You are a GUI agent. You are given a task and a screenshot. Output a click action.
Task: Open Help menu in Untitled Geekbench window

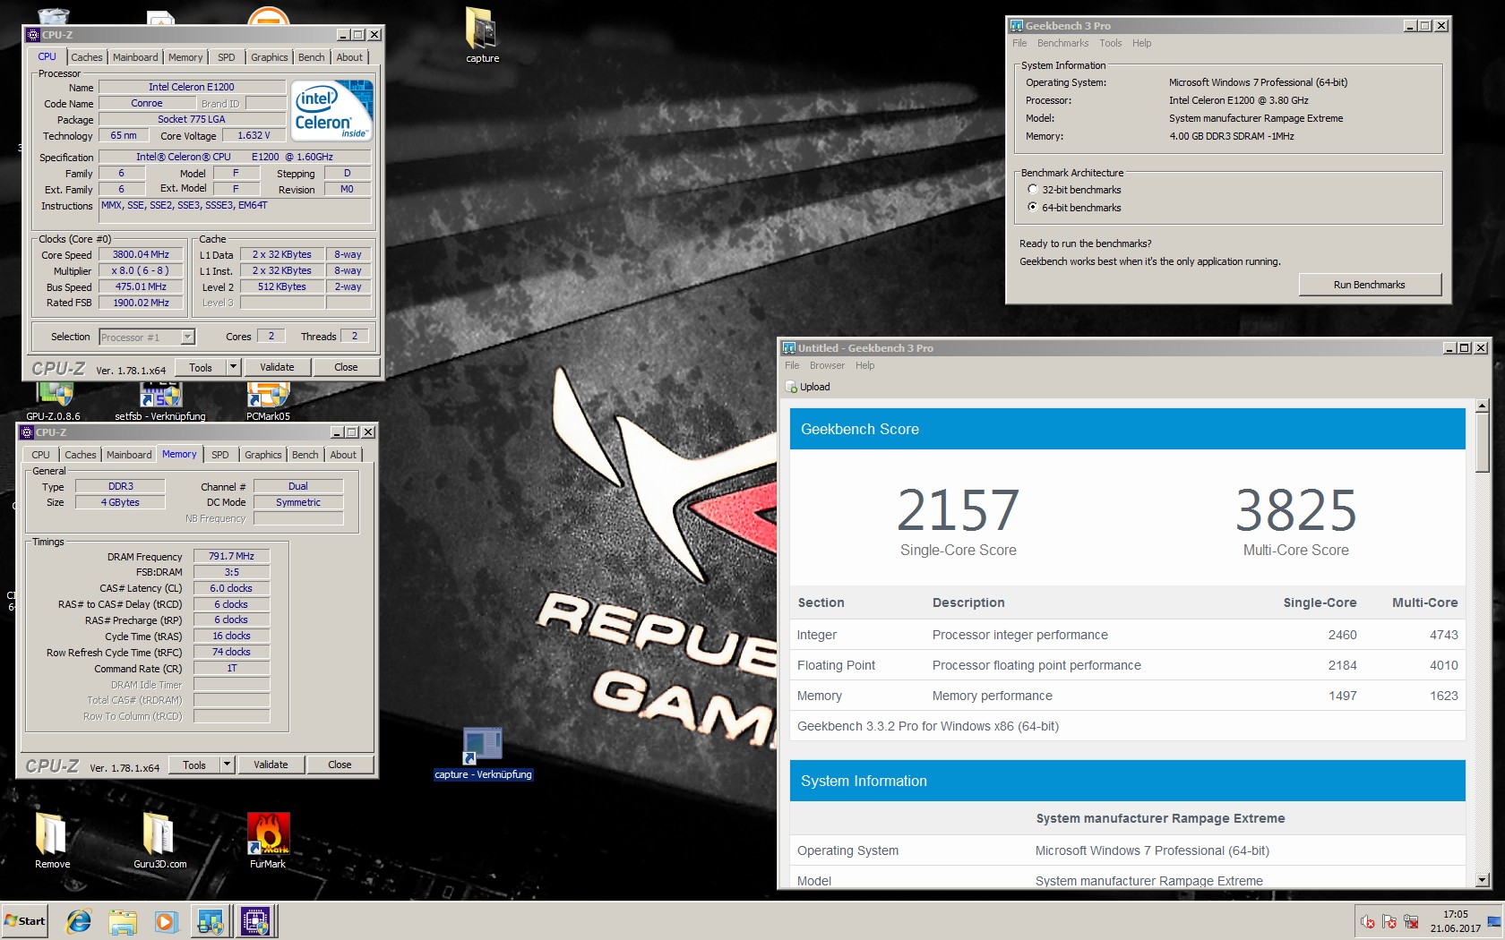tap(864, 365)
